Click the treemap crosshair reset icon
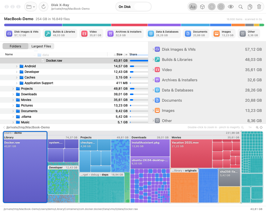Image resolution: width=266 pixels, height=212 pixels. [x=261, y=127]
